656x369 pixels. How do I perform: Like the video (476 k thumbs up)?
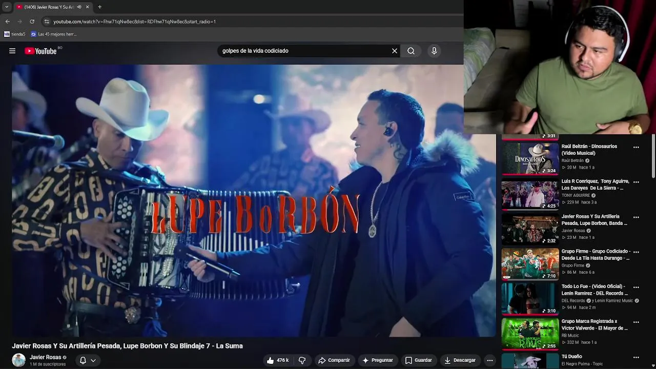tap(278, 360)
